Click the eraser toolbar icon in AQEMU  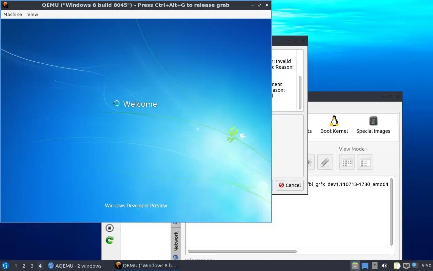point(325,162)
